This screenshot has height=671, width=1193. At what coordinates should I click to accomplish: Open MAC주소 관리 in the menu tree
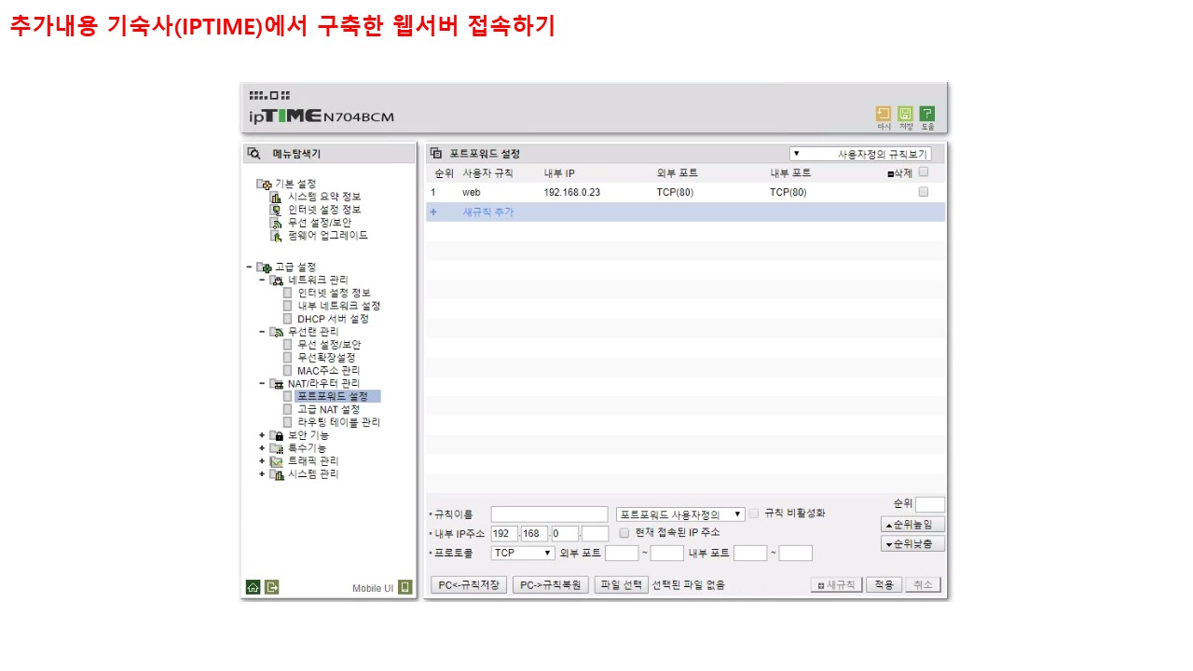coord(328,371)
